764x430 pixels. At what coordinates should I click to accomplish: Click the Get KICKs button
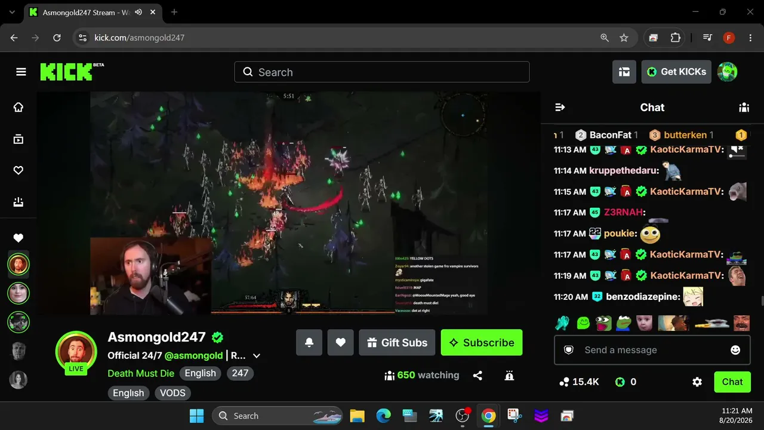pos(676,72)
